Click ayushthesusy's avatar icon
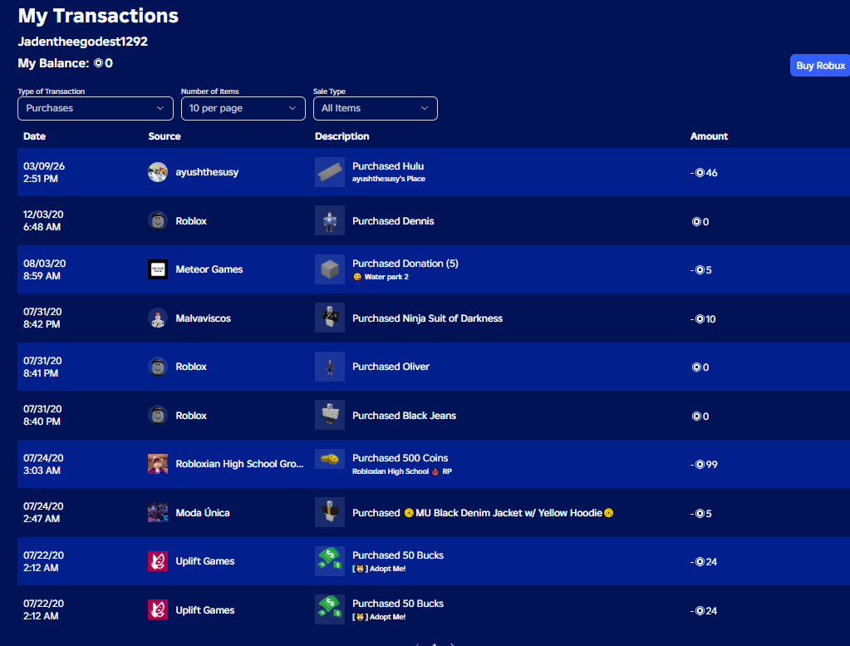This screenshot has width=850, height=646. pyautogui.click(x=158, y=172)
